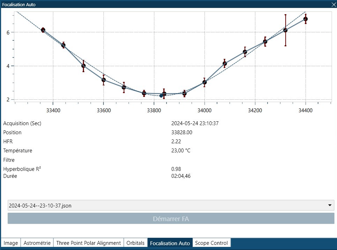Click the Durée label
The height and width of the screenshot is (250, 337).
(x=10, y=176)
